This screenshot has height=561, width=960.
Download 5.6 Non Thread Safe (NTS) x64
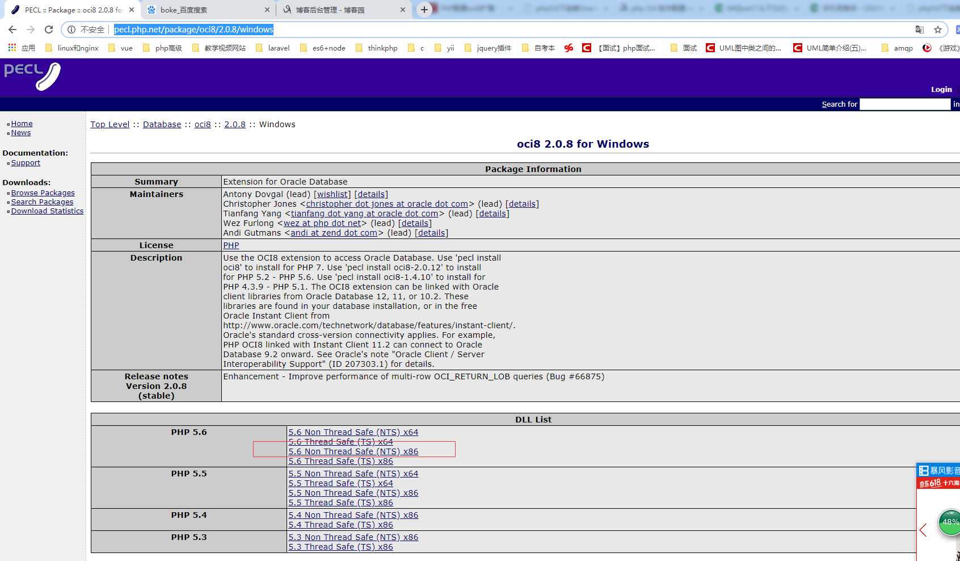pyautogui.click(x=353, y=432)
